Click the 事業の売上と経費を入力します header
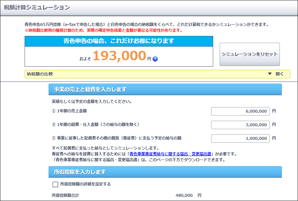The height and width of the screenshot is (201, 298). tap(165, 89)
